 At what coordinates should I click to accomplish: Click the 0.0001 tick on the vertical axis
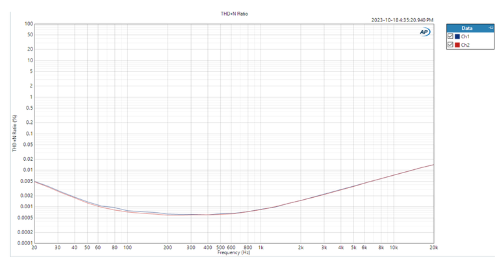click(x=24, y=243)
